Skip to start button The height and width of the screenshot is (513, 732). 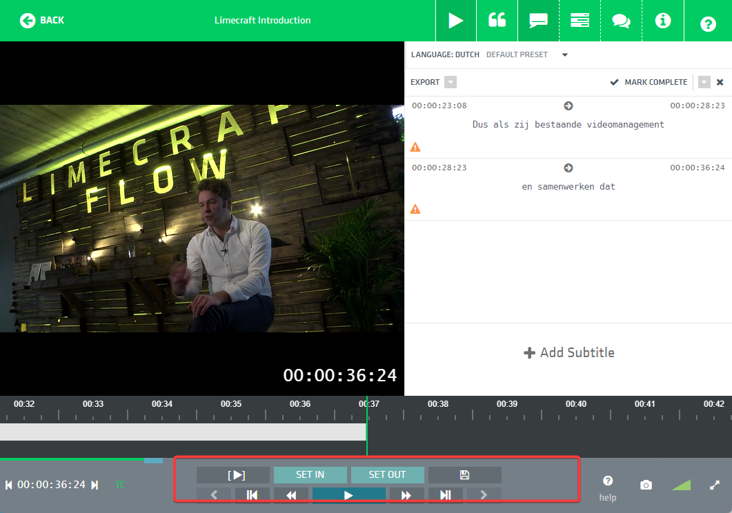252,495
